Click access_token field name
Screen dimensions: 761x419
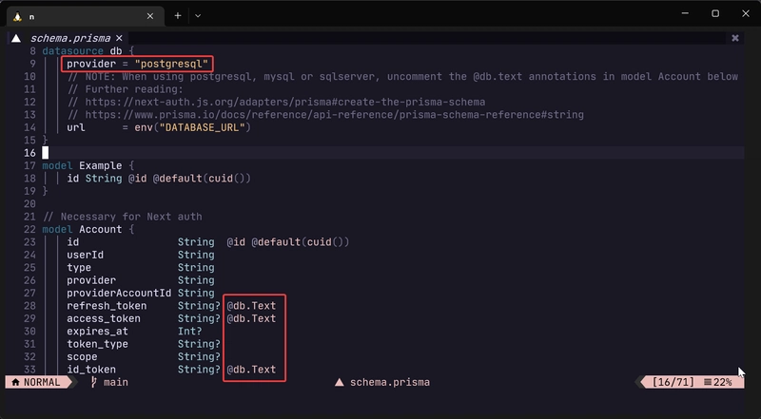104,318
